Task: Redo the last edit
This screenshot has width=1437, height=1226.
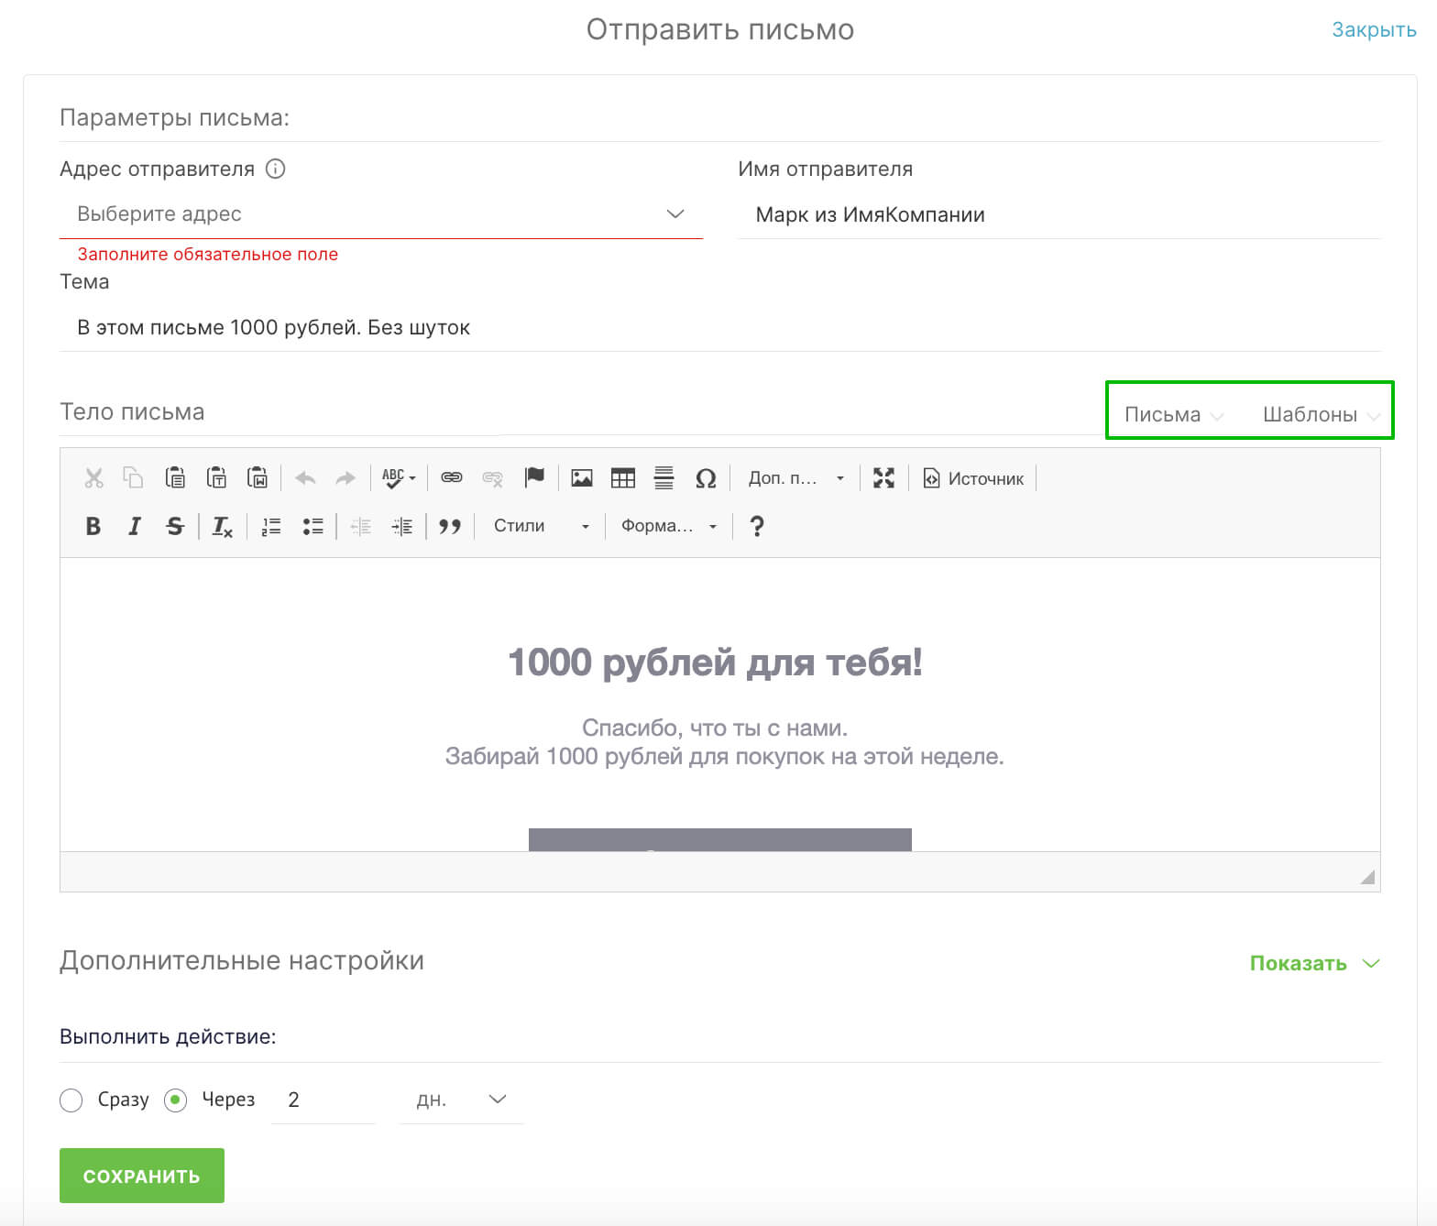Action: point(346,477)
